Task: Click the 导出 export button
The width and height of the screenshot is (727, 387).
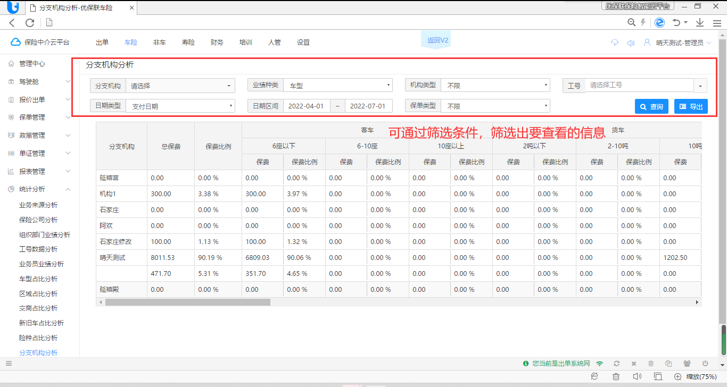Action: [x=691, y=106]
